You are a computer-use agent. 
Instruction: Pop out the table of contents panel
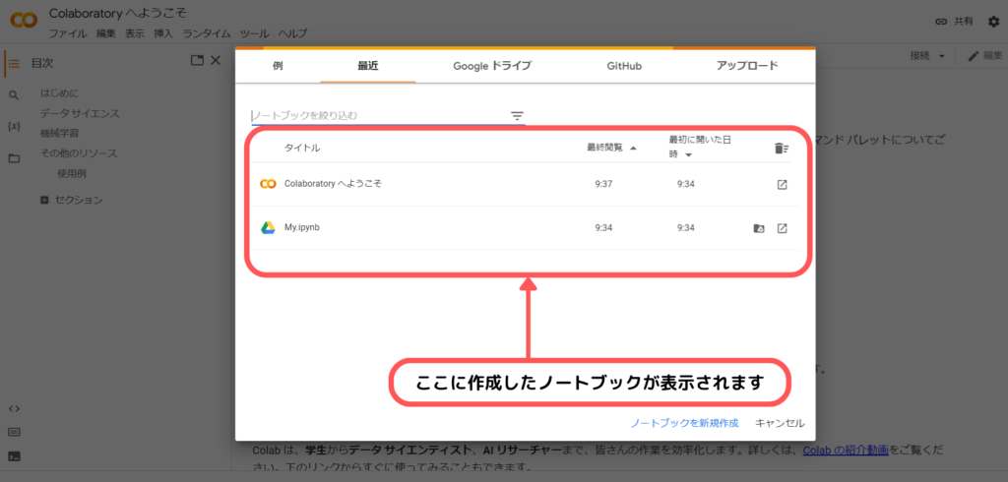(x=197, y=60)
